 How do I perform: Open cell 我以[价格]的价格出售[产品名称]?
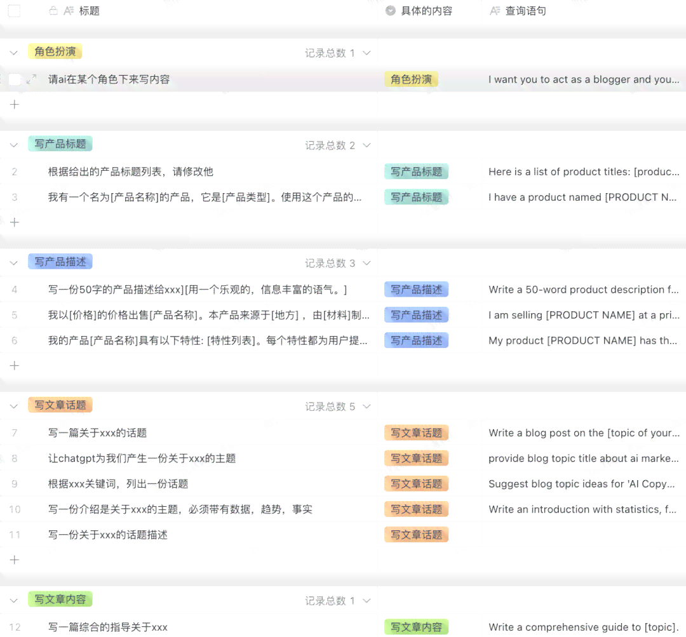pos(209,315)
